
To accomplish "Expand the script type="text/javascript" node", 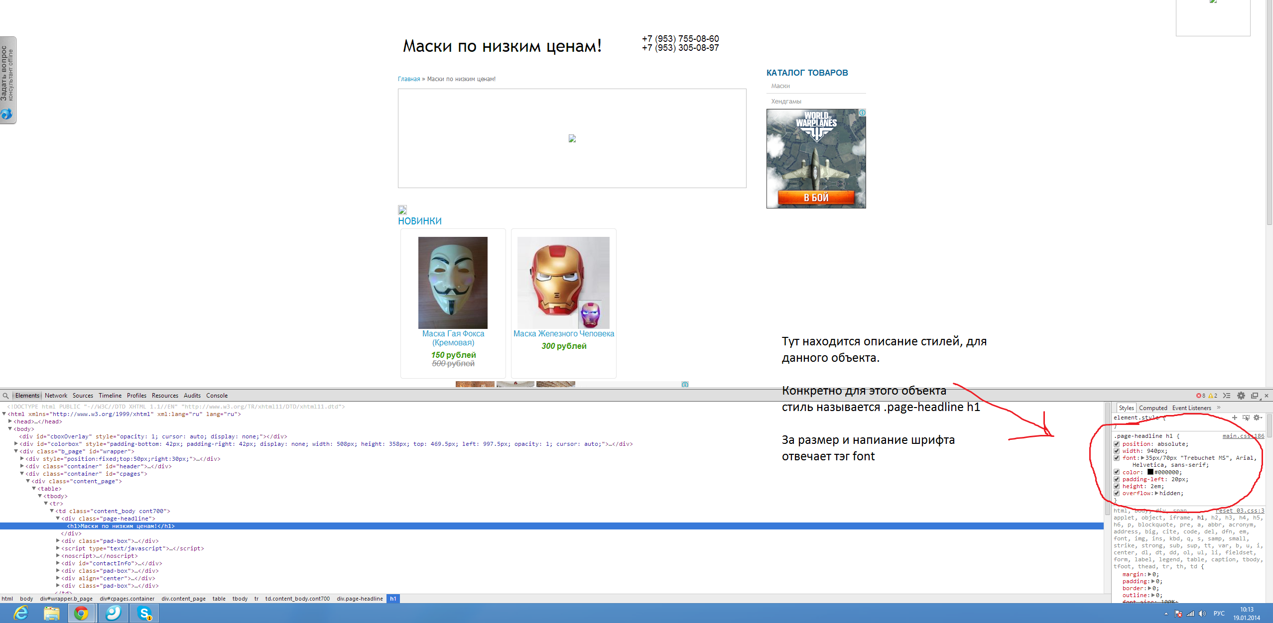I will click(x=58, y=548).
